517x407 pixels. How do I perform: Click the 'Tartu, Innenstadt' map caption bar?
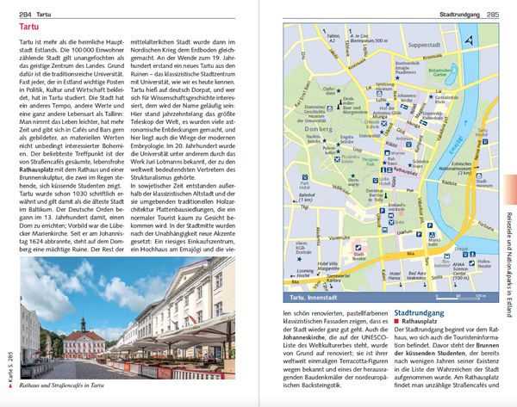click(x=390, y=298)
